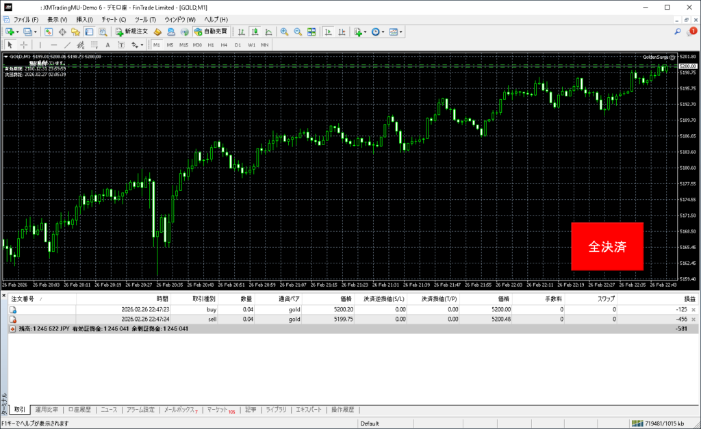Select the text label 'A' tool
The width and height of the screenshot is (701, 429).
107,44
